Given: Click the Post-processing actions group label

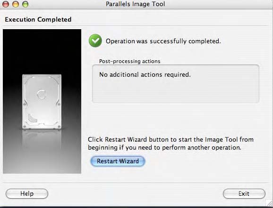Looking at the screenshot, I should tap(130, 61).
